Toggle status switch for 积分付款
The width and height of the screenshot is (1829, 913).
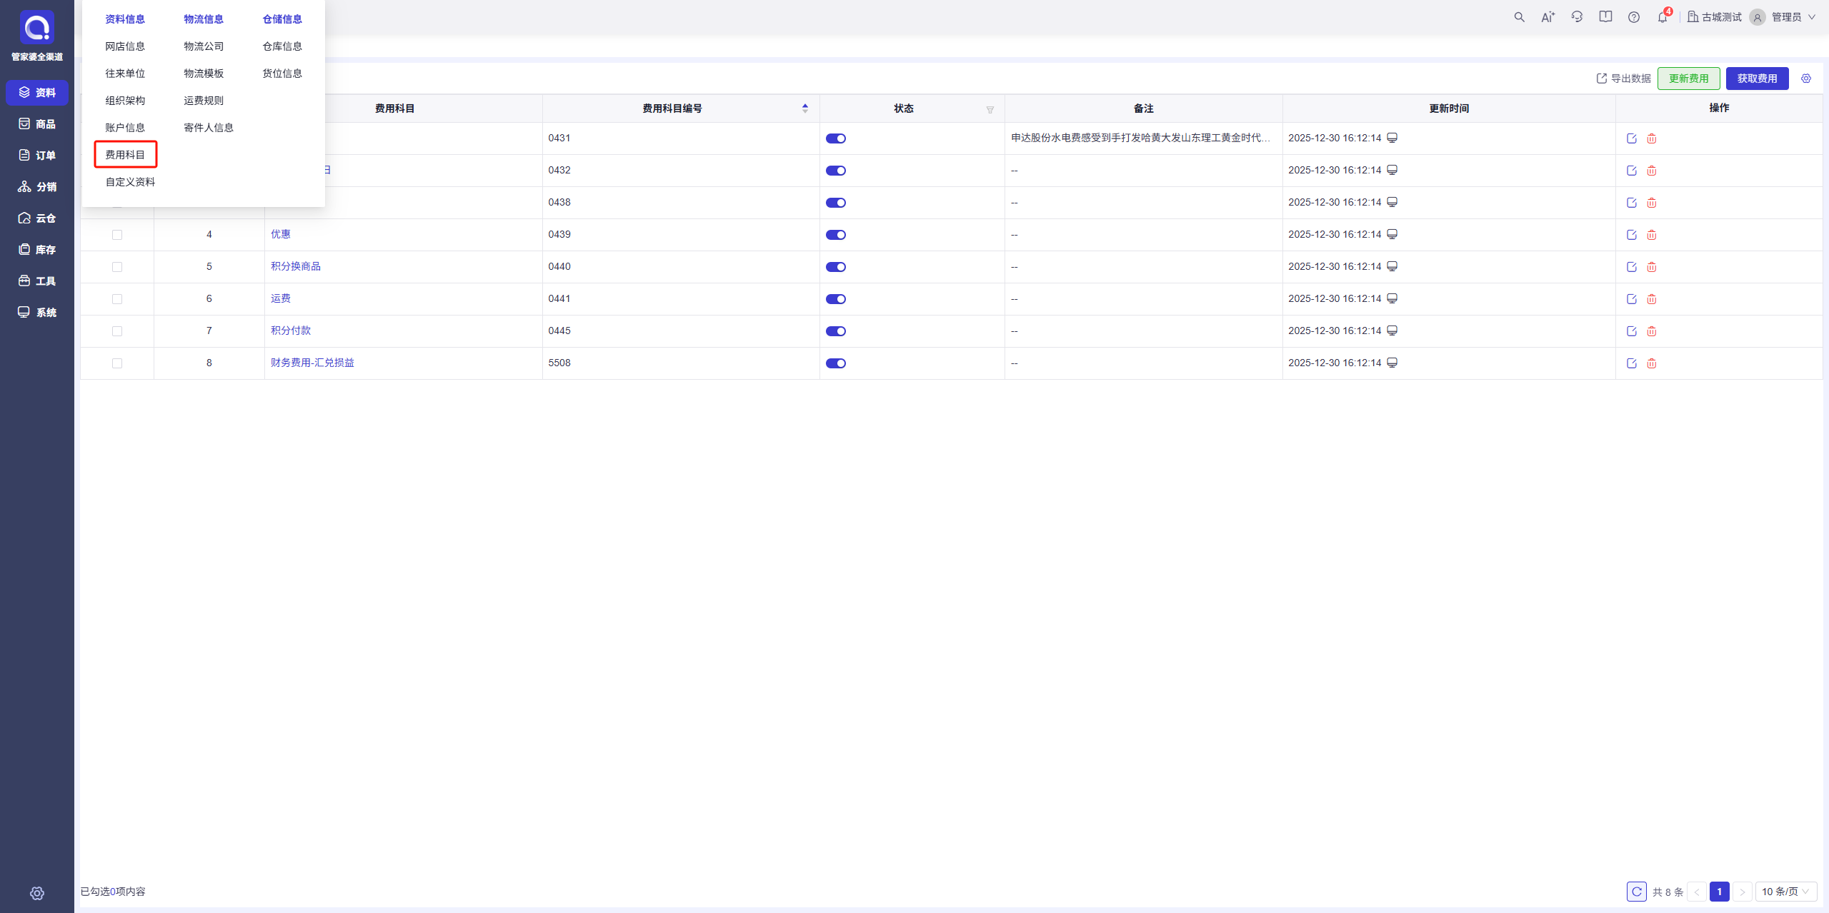[x=836, y=331]
